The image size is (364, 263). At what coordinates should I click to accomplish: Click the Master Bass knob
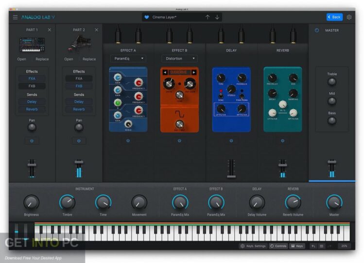tap(332, 121)
